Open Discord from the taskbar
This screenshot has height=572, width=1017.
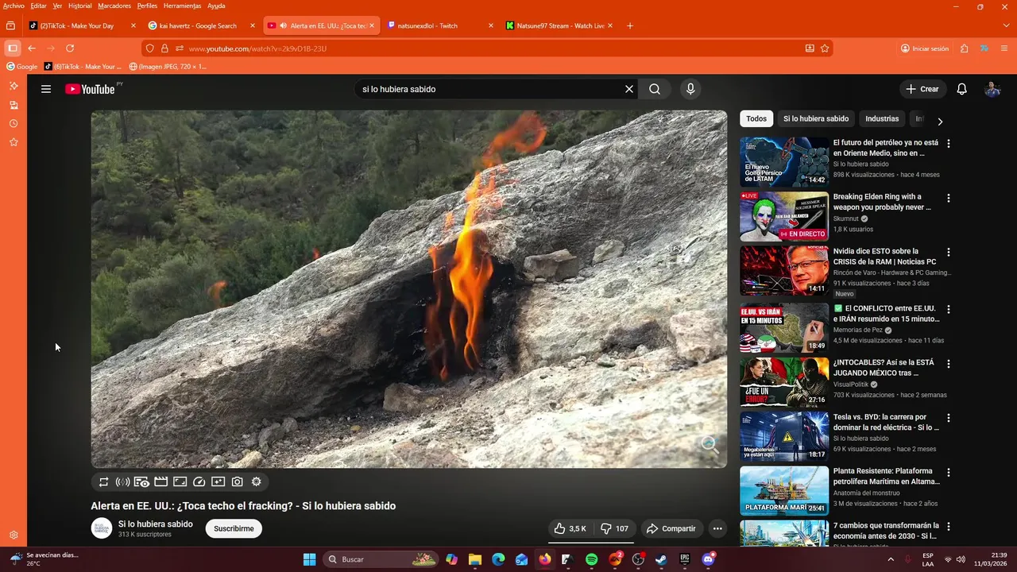708,559
